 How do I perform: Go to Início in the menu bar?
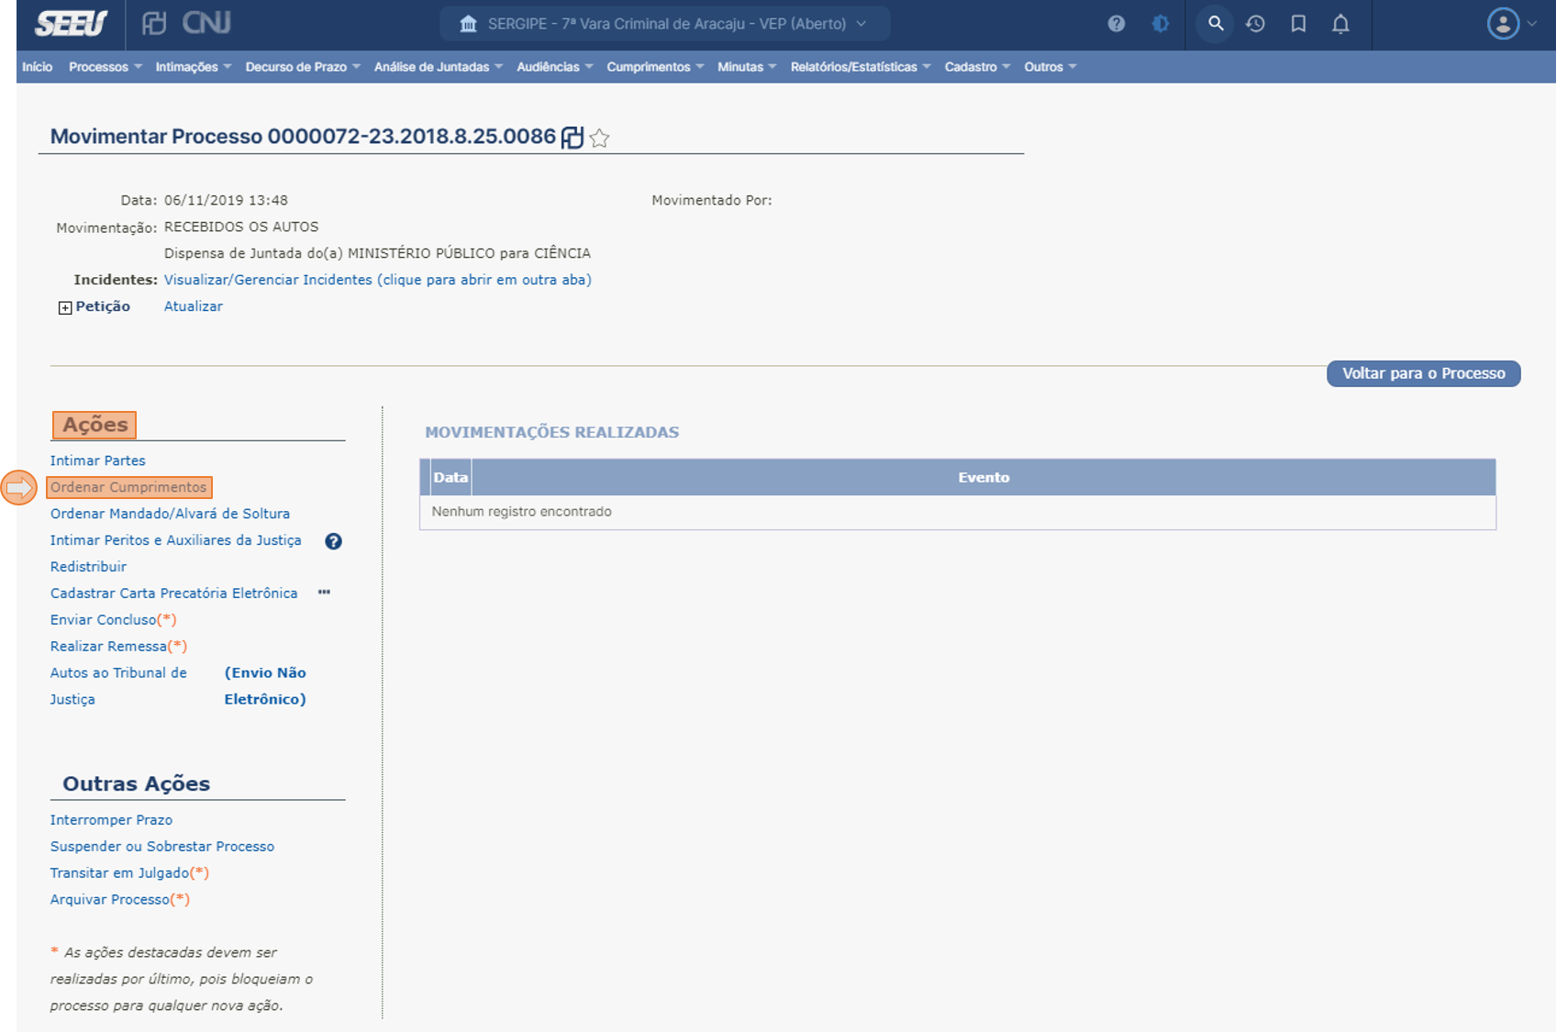pyautogui.click(x=38, y=67)
